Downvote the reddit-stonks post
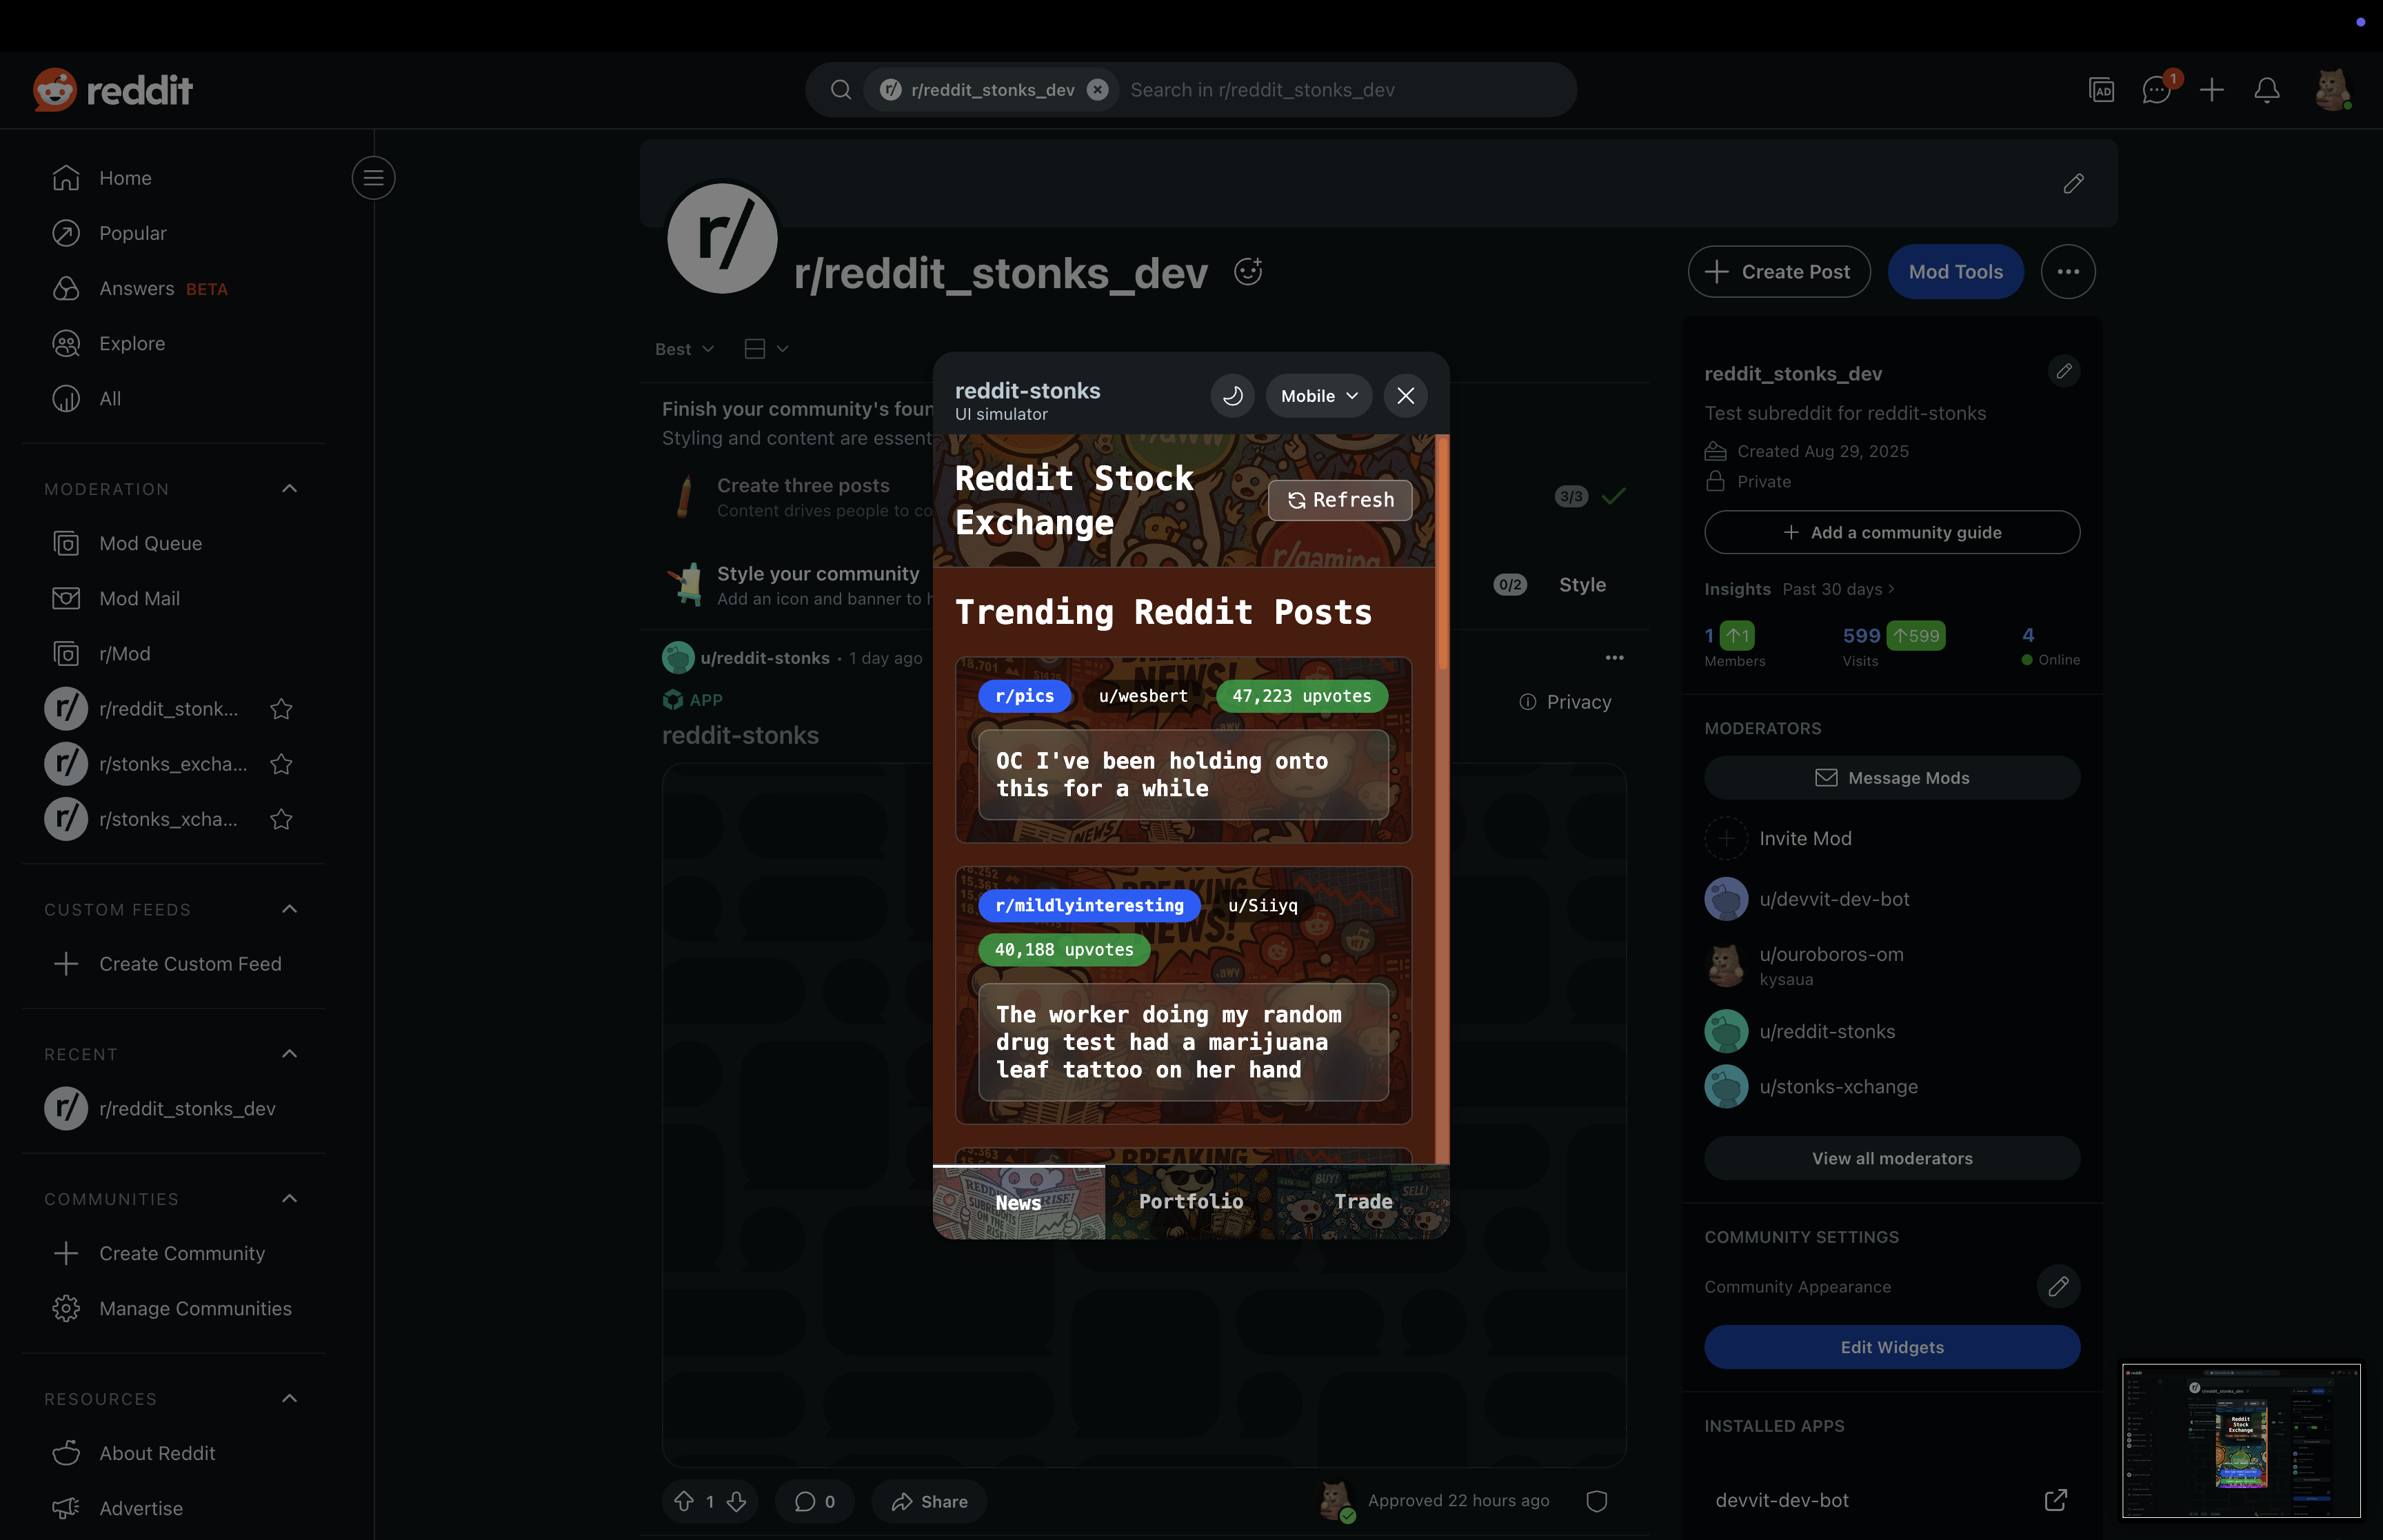This screenshot has height=1540, width=2383. pyautogui.click(x=737, y=1501)
